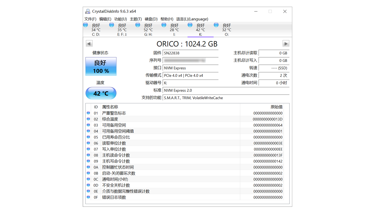Click status dot of attribute 0C 通电时间(小时)
The image size is (375, 214).
coord(88,179)
